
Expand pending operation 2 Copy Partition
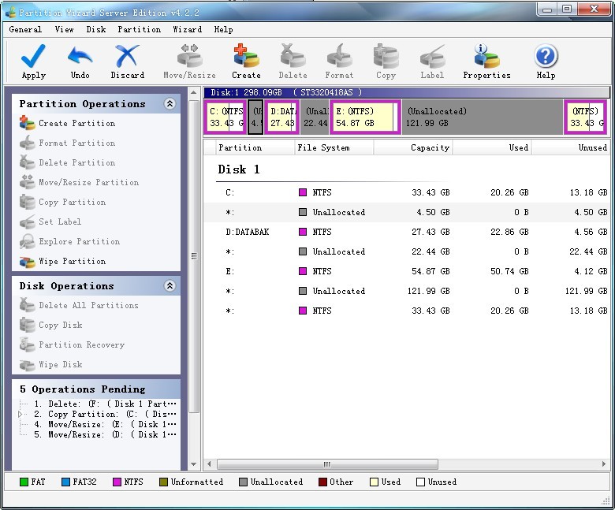point(20,414)
